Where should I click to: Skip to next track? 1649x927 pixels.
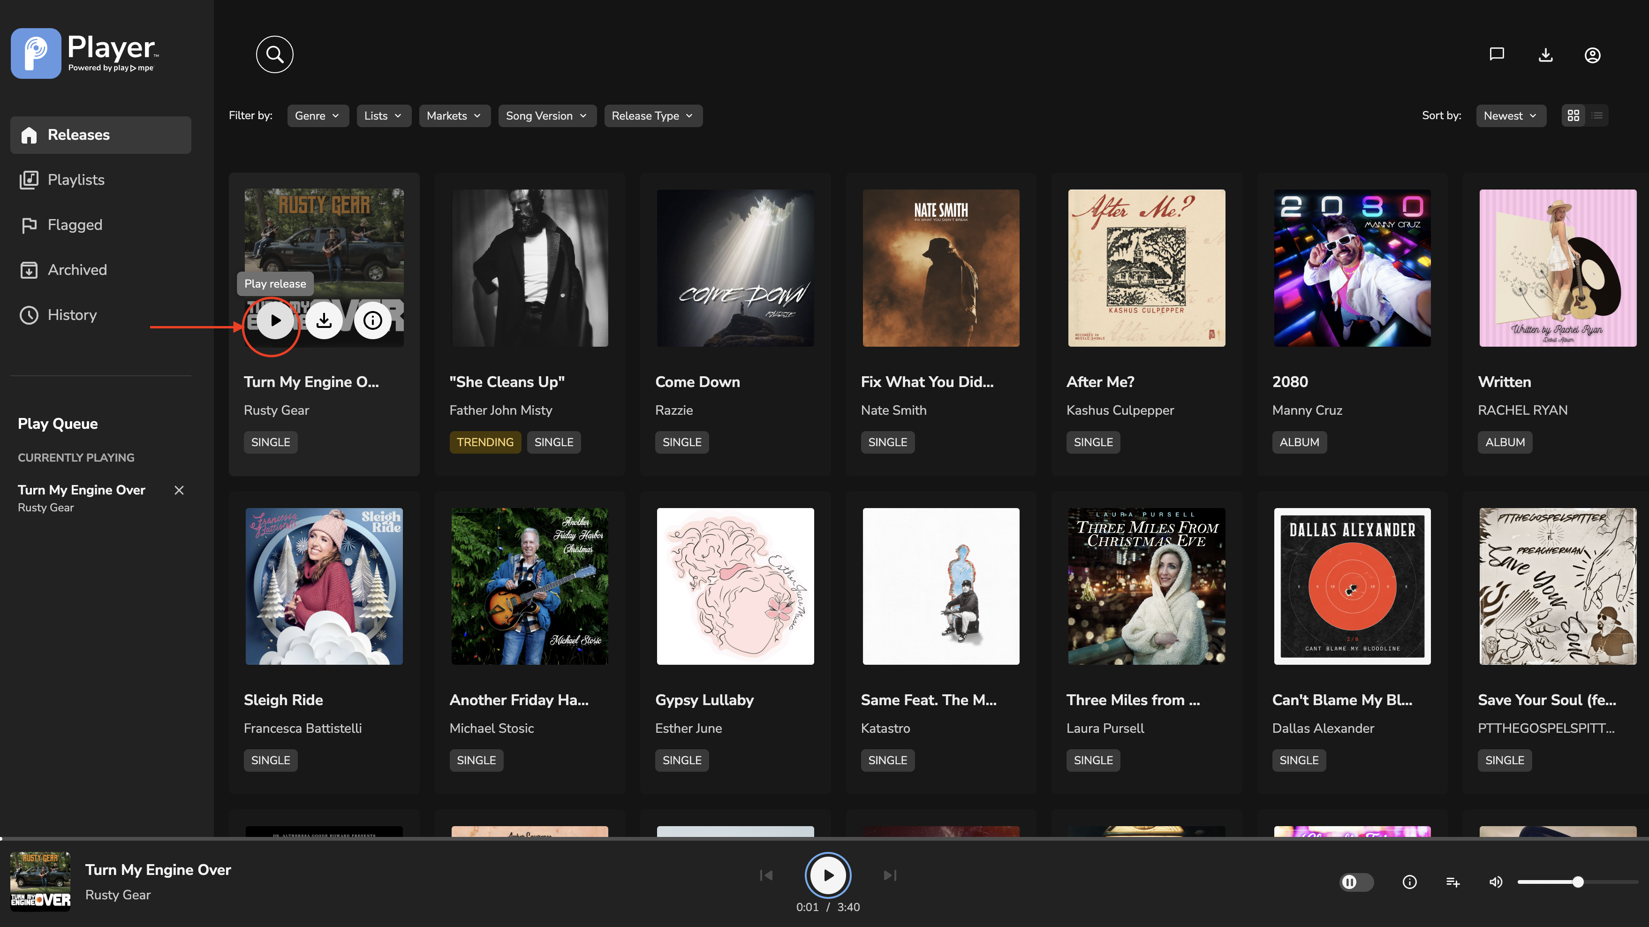point(890,875)
